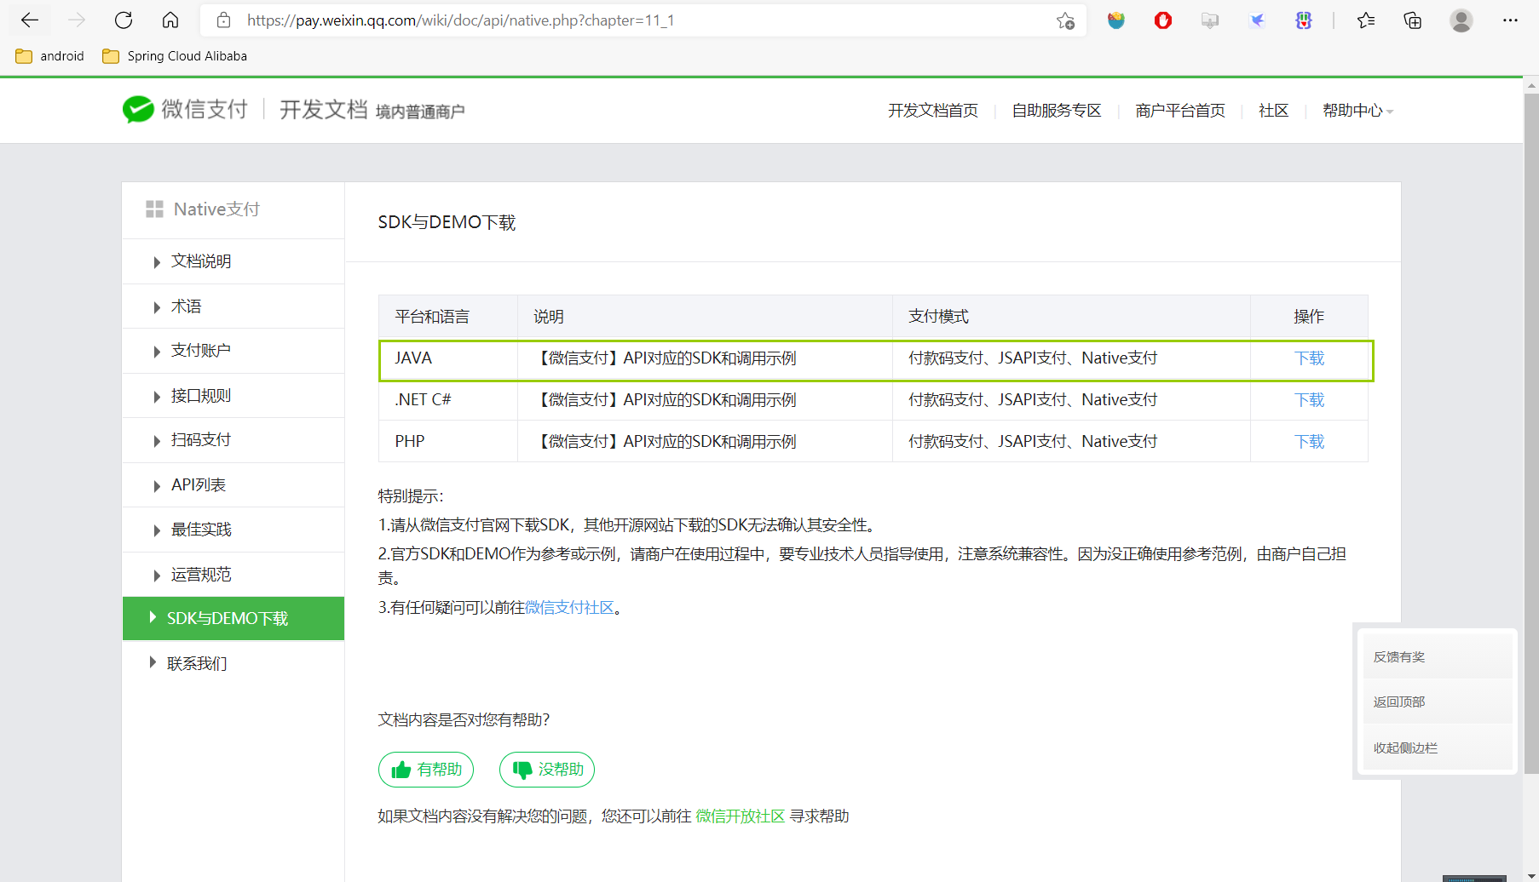
Task: Select 社区 in the top navigation
Action: [1273, 110]
